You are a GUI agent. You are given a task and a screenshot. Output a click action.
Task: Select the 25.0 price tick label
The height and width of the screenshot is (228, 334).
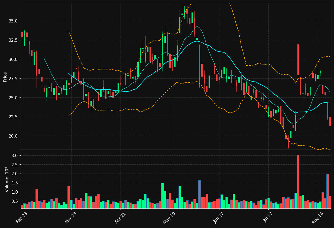click(x=13, y=98)
